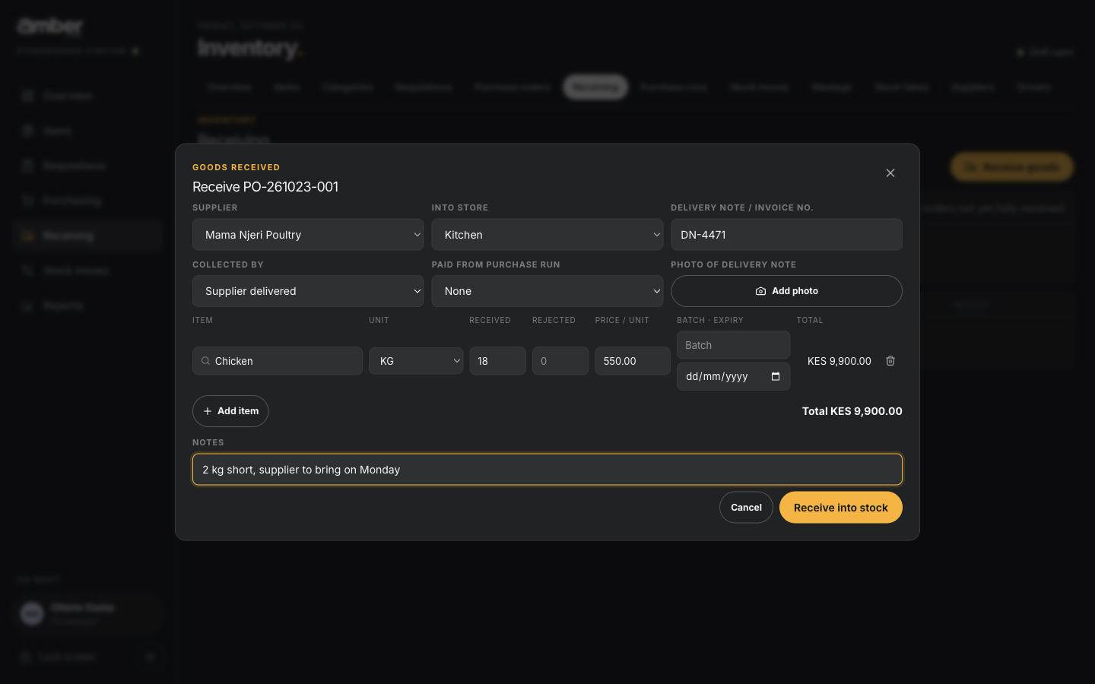Screen dimensions: 1095x684
Task: Select the line total KES 9,900.00
Action: [839, 361]
